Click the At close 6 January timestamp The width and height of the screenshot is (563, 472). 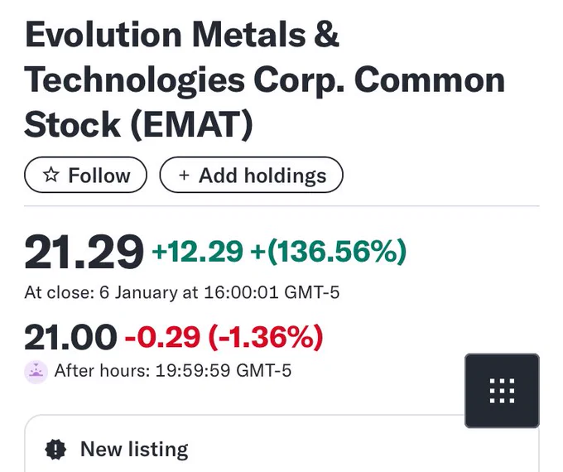pos(181,292)
